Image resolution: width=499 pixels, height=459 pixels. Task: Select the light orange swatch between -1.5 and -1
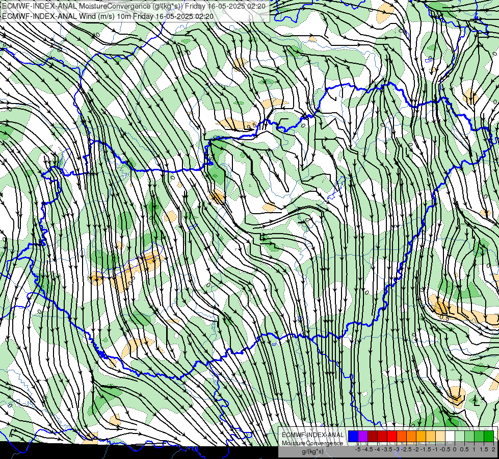click(431, 436)
